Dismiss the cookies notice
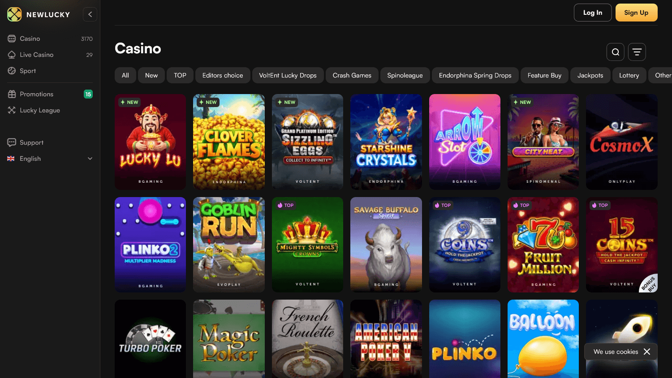The height and width of the screenshot is (378, 672). tap(647, 352)
